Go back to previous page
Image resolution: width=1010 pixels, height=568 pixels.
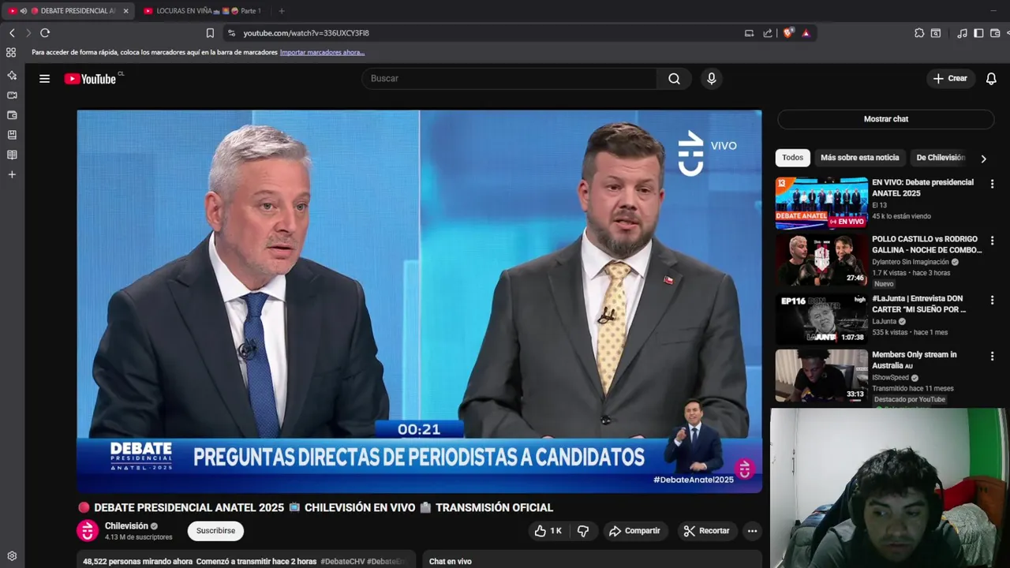click(12, 33)
